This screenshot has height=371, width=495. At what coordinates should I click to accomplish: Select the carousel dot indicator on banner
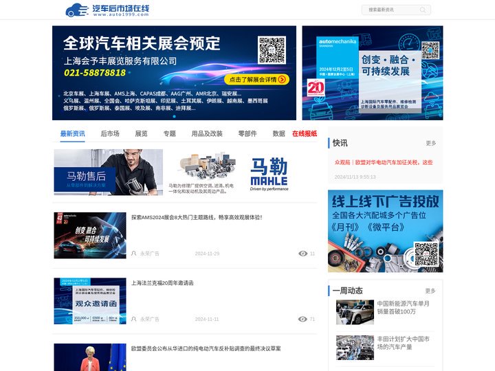(174, 116)
